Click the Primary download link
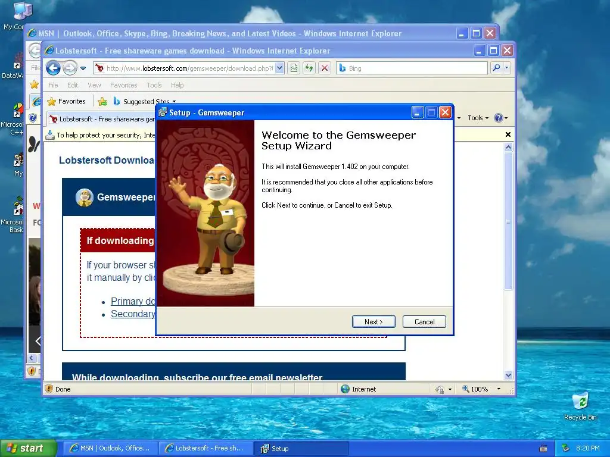The image size is (610, 457). click(x=133, y=301)
